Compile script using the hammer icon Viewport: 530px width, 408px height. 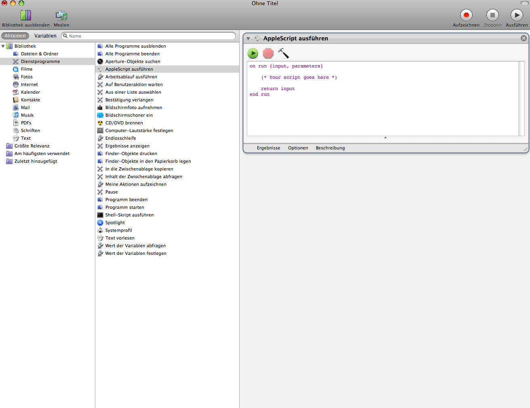283,53
